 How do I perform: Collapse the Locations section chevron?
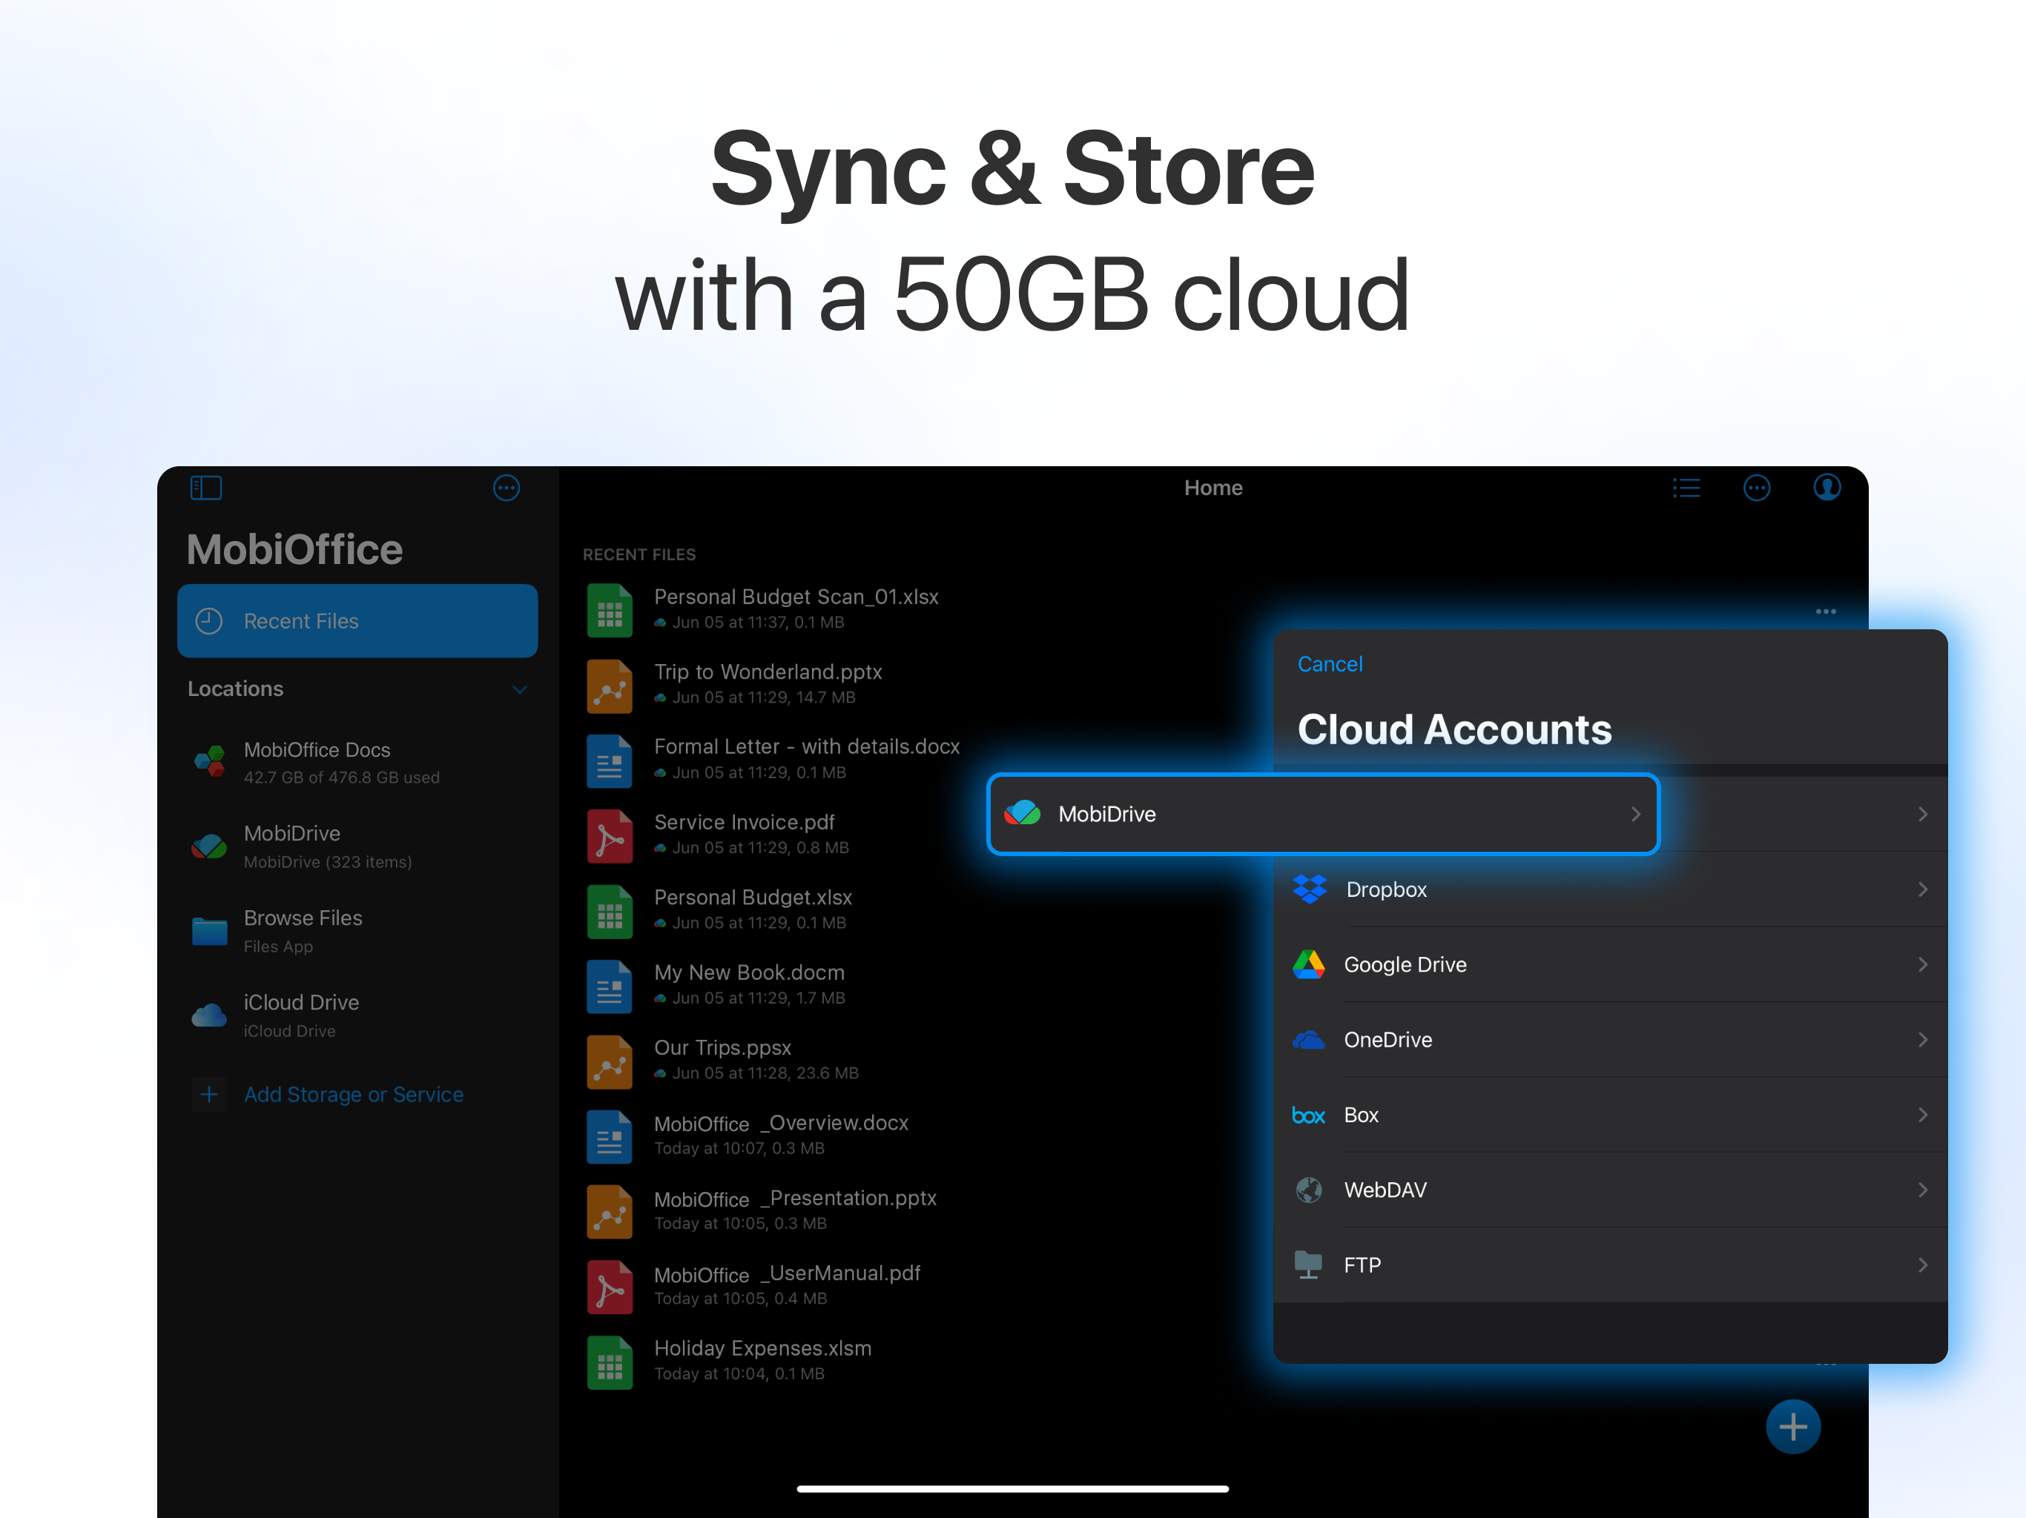click(x=519, y=689)
